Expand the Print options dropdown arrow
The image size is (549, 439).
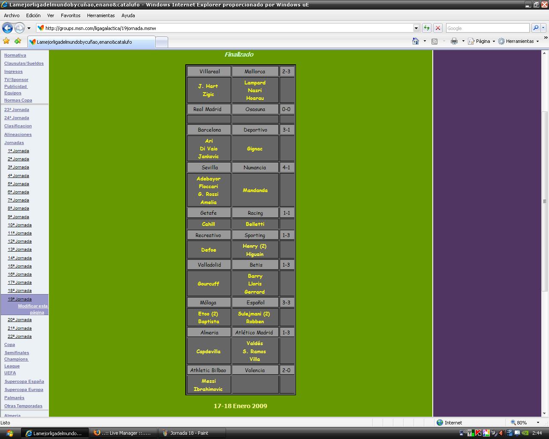click(x=463, y=41)
